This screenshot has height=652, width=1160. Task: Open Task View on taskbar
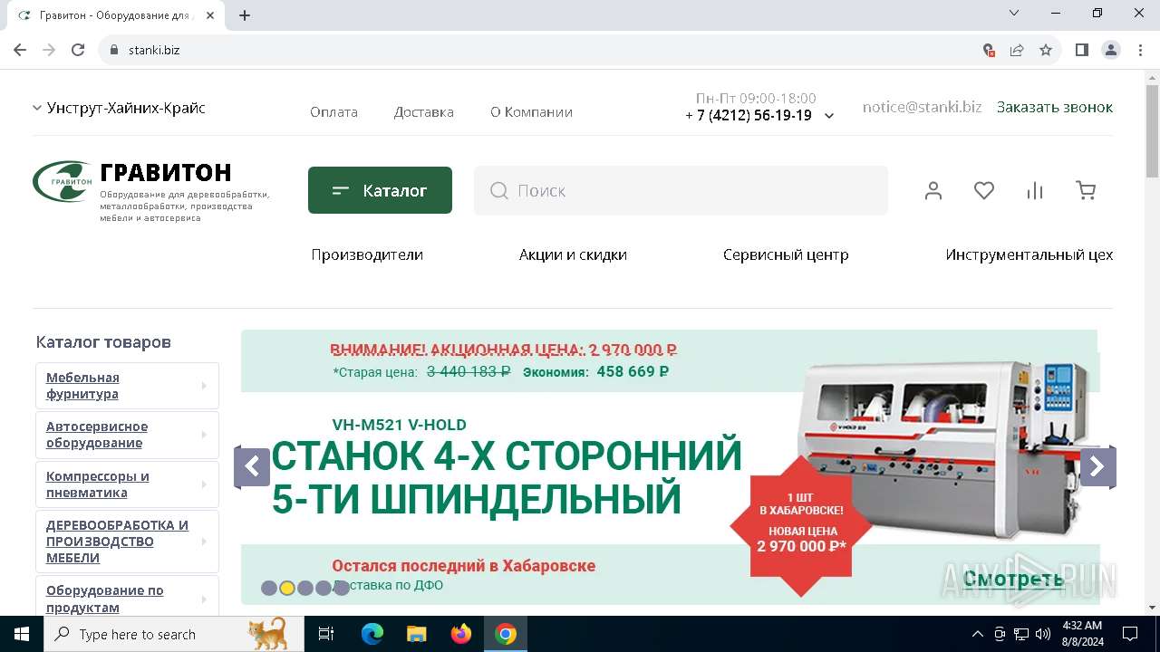(x=326, y=634)
